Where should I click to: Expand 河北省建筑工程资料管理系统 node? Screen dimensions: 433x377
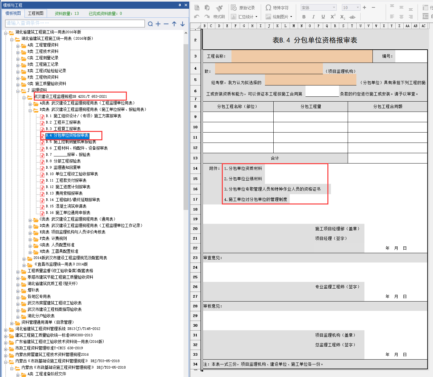click(x=6, y=329)
